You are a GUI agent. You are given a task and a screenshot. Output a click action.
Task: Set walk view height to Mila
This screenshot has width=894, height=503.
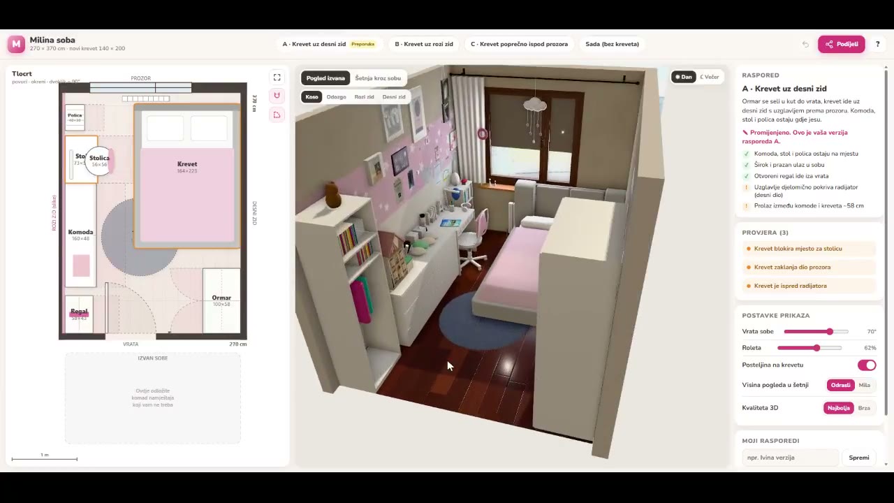(865, 385)
